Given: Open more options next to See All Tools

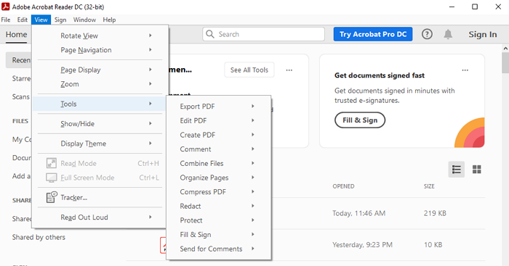Looking at the screenshot, I should 289,70.
